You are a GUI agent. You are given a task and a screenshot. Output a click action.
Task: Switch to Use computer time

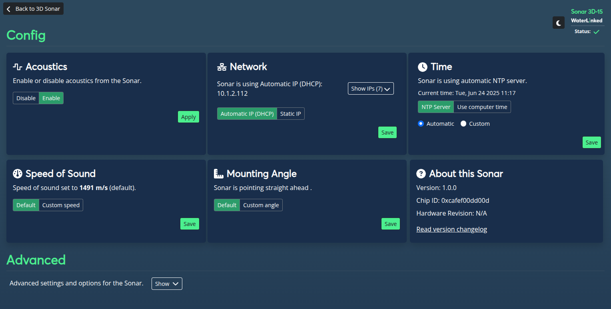pyautogui.click(x=482, y=107)
